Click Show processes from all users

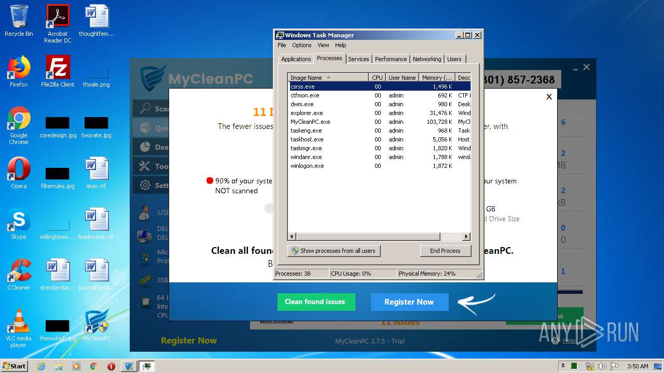pos(334,251)
